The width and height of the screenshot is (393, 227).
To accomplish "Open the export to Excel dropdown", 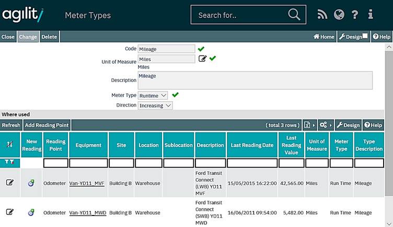I will [309, 125].
